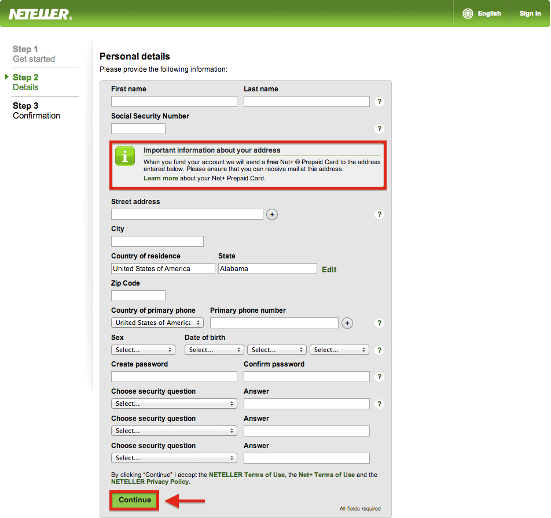Viewport: 551px width, 518px height.
Task: Focus the Street address field
Action: pyautogui.click(x=187, y=214)
